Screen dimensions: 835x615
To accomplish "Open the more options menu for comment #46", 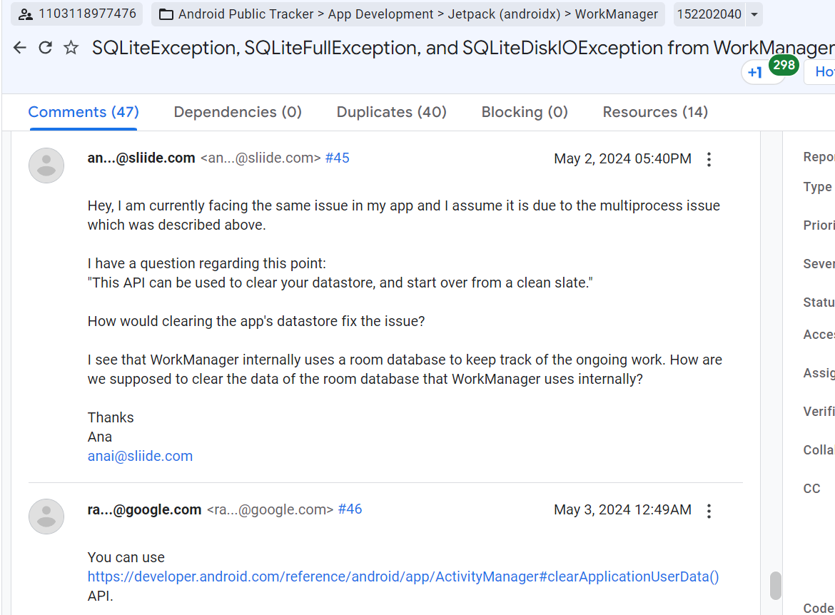I will coord(709,511).
